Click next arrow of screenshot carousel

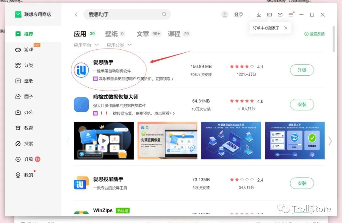[330, 141]
